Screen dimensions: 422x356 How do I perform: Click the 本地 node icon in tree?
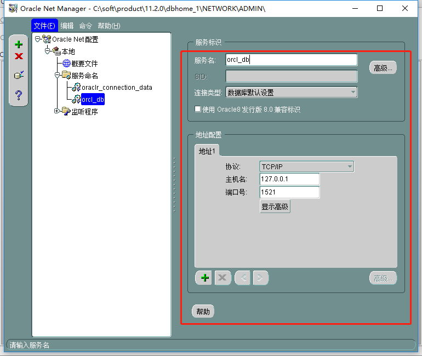click(56, 51)
